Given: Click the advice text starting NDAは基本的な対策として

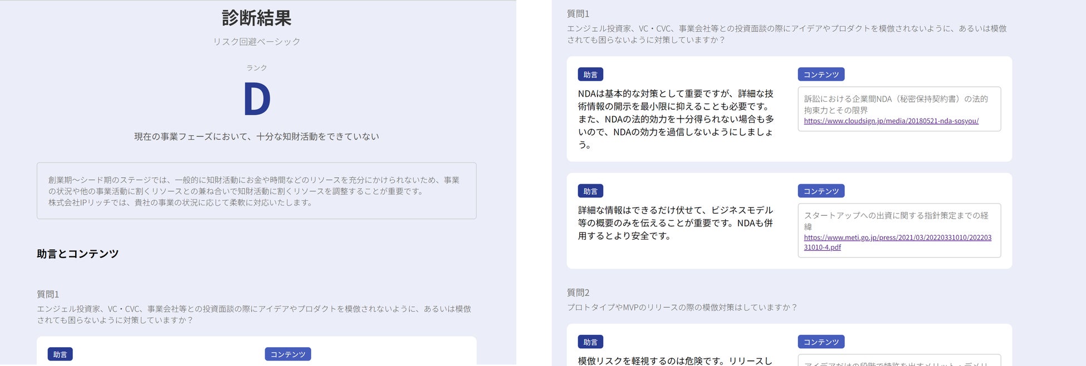Looking at the screenshot, I should click(x=676, y=119).
